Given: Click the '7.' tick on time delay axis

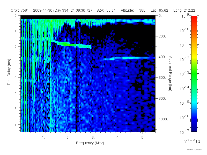Looking at the screenshot, I should coord(16,124).
